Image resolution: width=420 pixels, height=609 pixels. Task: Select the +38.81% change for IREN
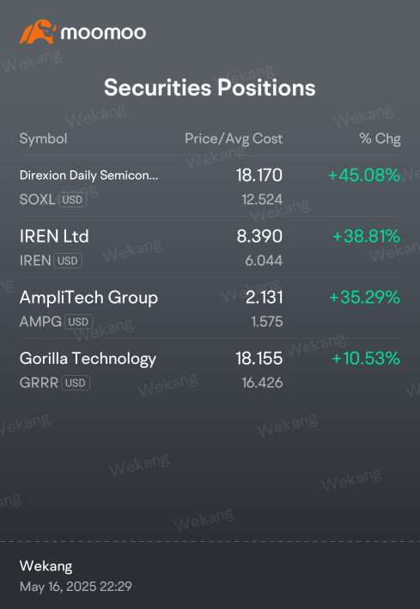point(367,237)
